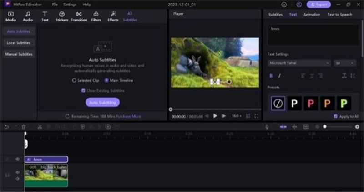This screenshot has width=364, height=192.
Task: Click the scissors split icon
Action: pos(40,127)
